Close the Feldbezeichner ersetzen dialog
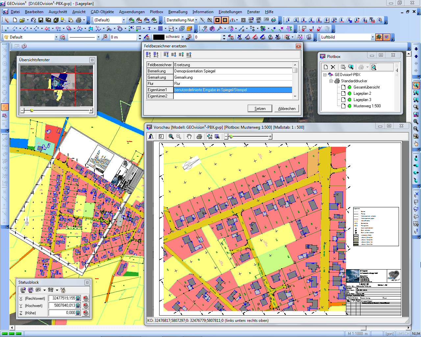The height and width of the screenshot is (337, 421). [x=298, y=46]
